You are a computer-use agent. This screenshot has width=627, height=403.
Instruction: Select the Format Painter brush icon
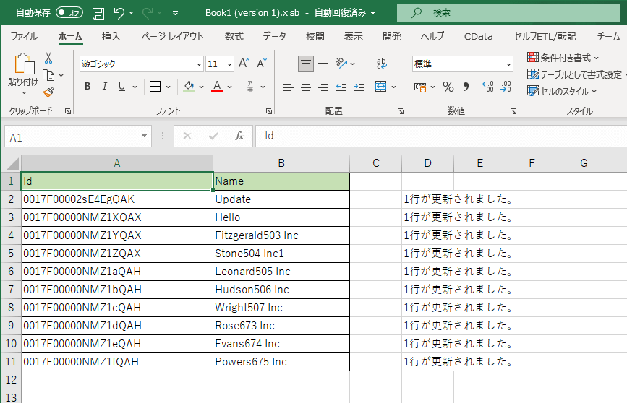48,92
